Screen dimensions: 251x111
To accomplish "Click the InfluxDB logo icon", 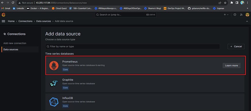I will pos(54,102).
